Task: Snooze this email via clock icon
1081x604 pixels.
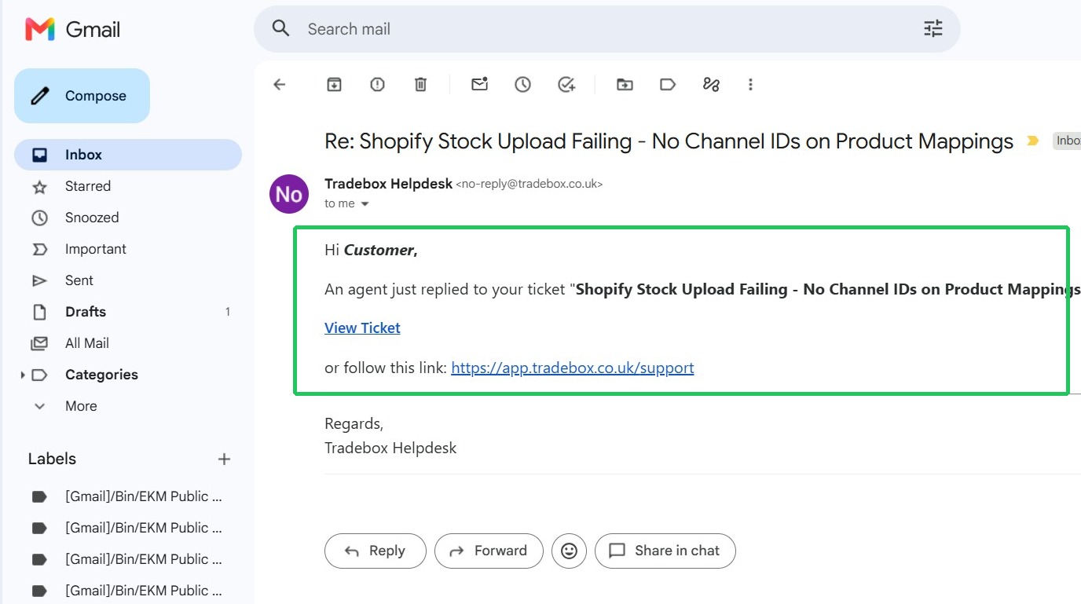Action: [x=523, y=84]
